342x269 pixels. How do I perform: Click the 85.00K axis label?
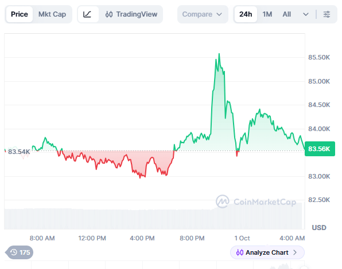click(319, 81)
